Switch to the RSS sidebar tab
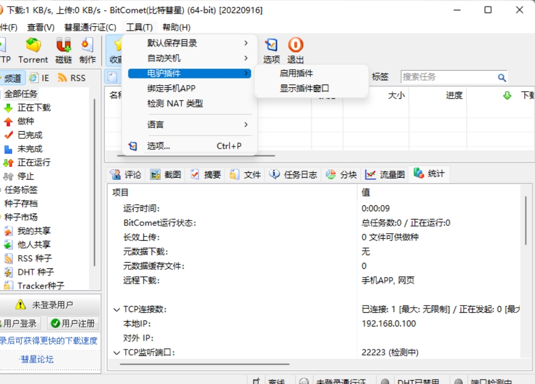The image size is (535, 384). pyautogui.click(x=71, y=78)
